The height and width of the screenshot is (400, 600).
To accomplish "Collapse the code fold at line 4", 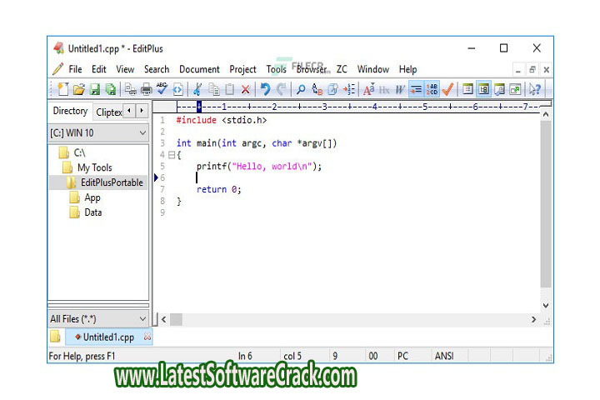I will click(x=172, y=155).
